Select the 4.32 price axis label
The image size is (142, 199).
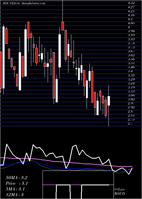pos(131,3)
